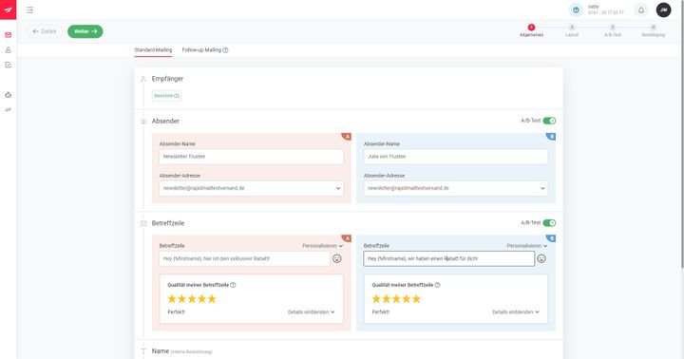Screen dimensions: 684x359
Task: Click the Betreffzeile input field in variant A
Action: [x=244, y=258]
